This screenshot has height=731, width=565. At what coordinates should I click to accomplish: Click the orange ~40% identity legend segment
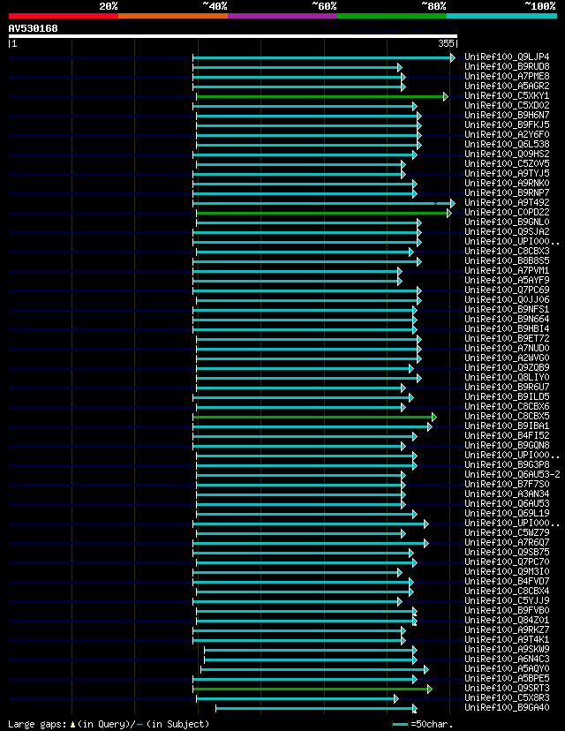click(x=173, y=16)
